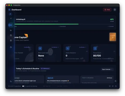The width and height of the screenshot is (125, 96).
Task: Click the NEXT UP tag
Action: pyautogui.click(x=50, y=78)
